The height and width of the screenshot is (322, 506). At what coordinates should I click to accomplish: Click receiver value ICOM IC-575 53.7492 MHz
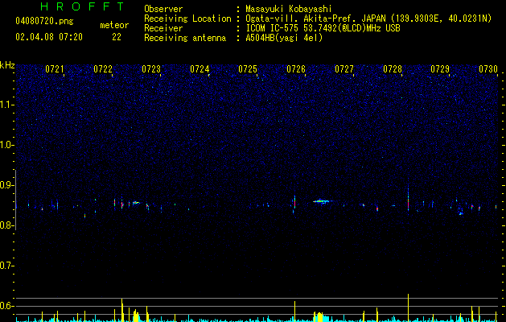[323, 28]
